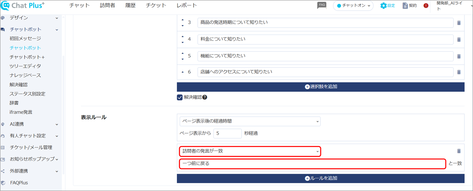Move option 4 up with the arrow

click(x=182, y=37)
